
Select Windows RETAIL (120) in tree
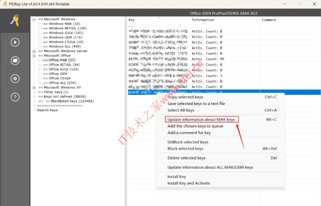pos(65,28)
